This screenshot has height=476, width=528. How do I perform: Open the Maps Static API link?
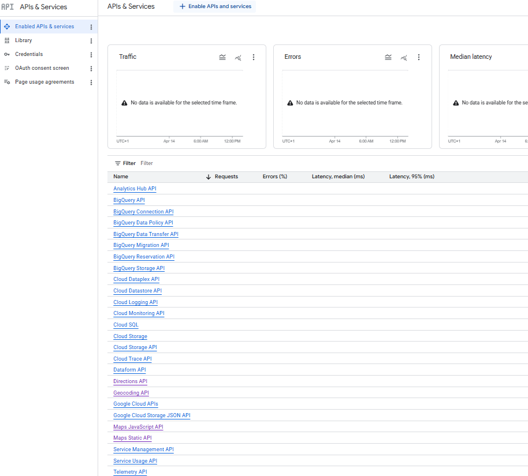coord(133,438)
